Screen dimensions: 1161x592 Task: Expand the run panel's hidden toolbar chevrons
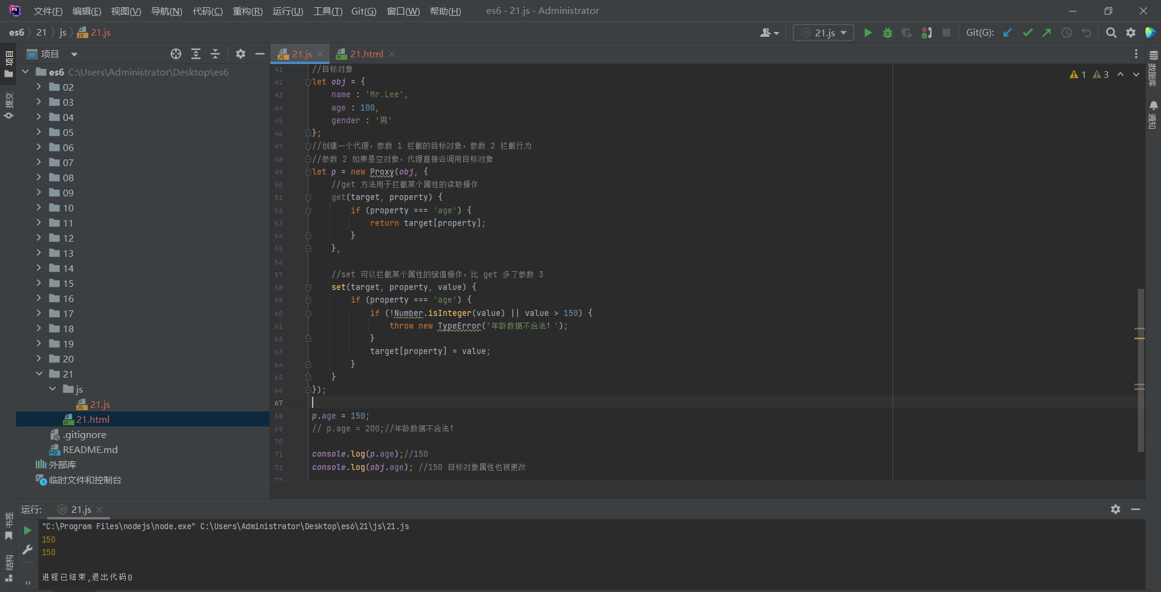pyautogui.click(x=27, y=582)
